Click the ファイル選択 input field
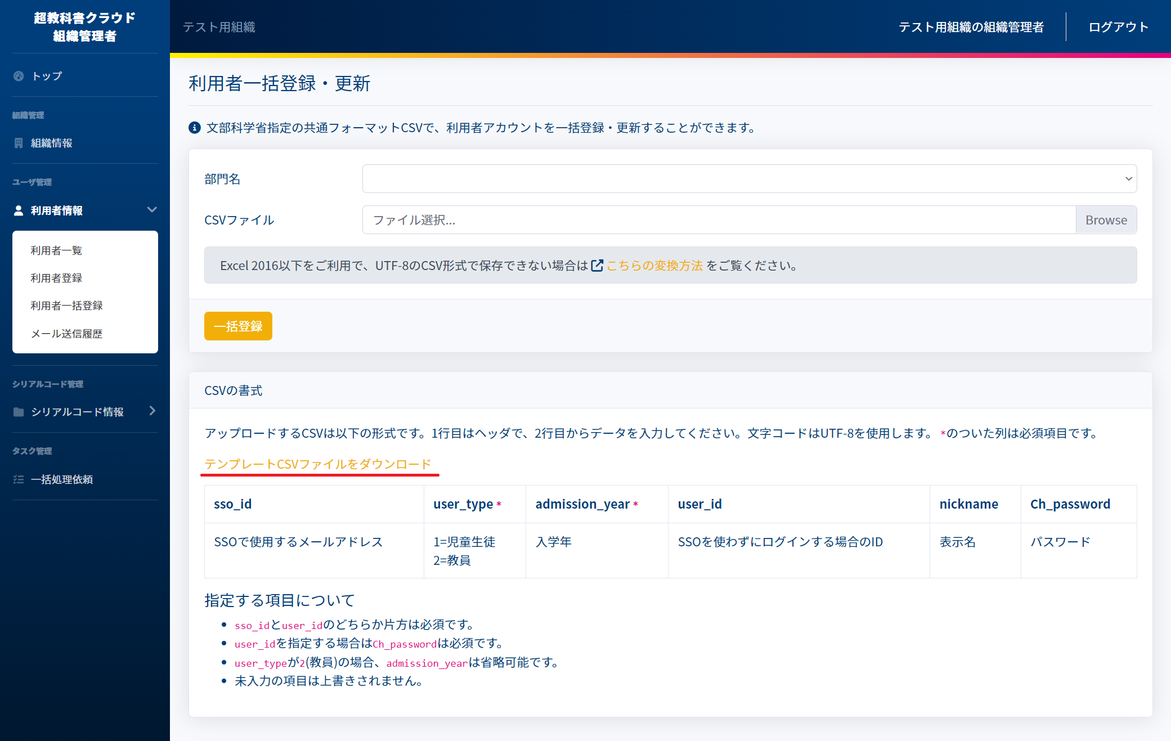1171x741 pixels. pos(719,220)
